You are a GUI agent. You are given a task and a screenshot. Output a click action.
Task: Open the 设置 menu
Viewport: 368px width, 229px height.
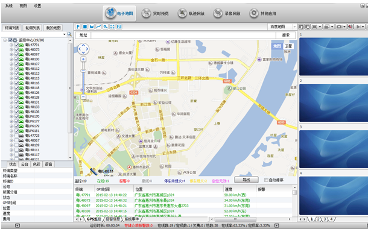[x=37, y=6]
